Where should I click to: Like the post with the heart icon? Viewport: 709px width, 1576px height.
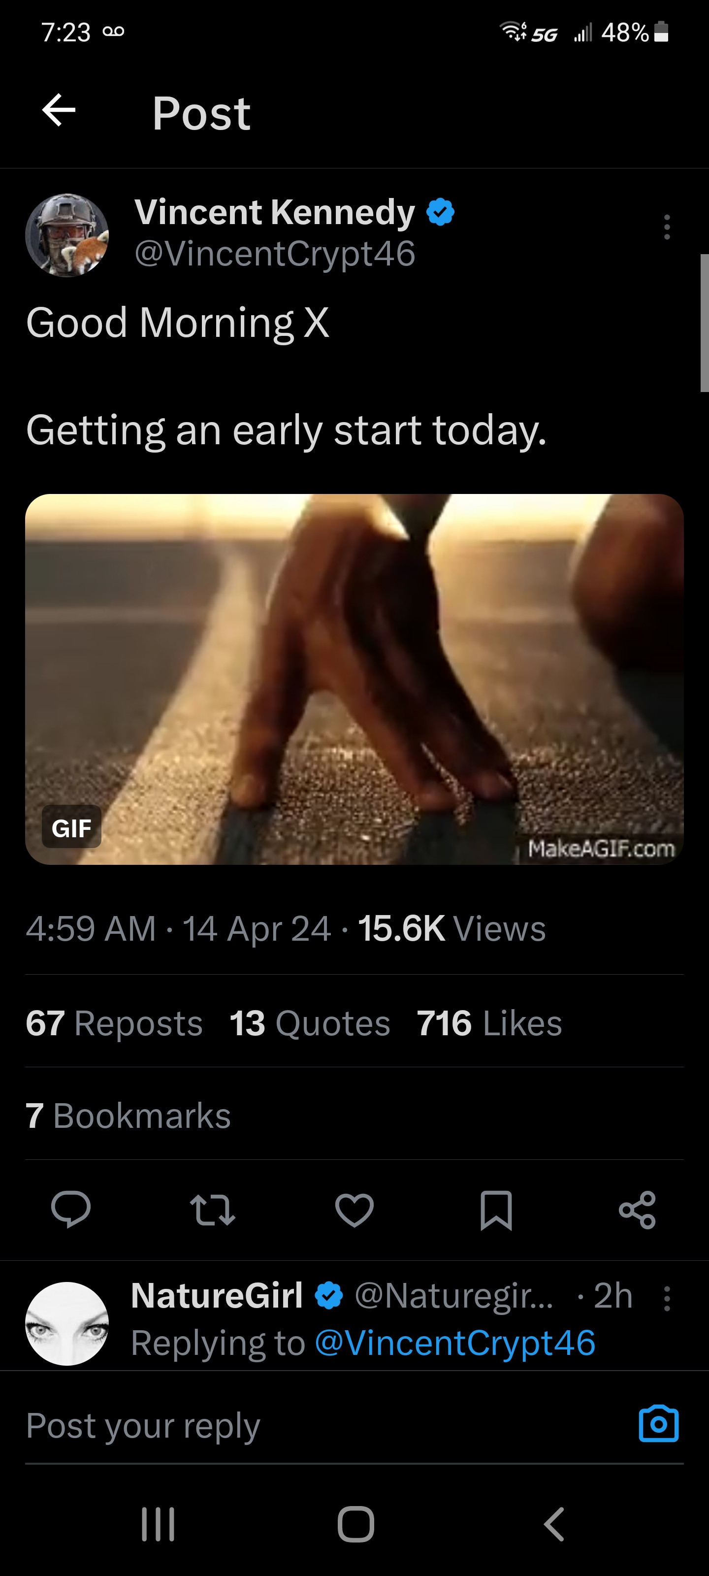[x=354, y=1210]
